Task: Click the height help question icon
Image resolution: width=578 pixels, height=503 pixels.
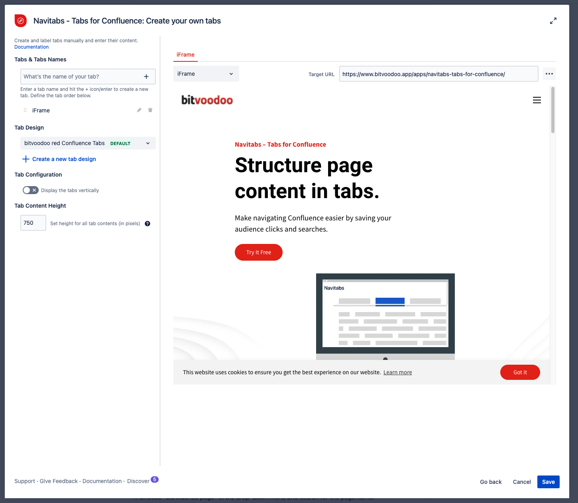Action: point(147,224)
